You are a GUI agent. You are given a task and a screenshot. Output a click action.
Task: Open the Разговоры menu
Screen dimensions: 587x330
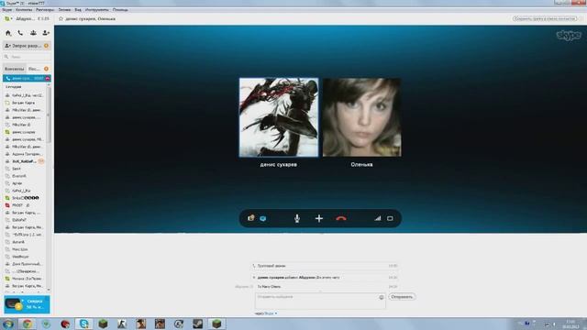(x=45, y=10)
